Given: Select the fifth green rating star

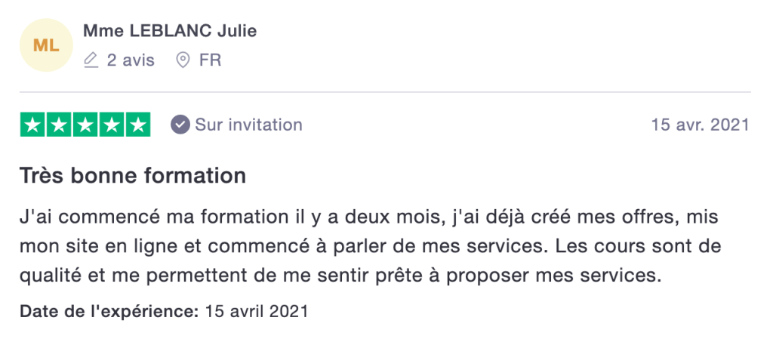Looking at the screenshot, I should point(137,125).
